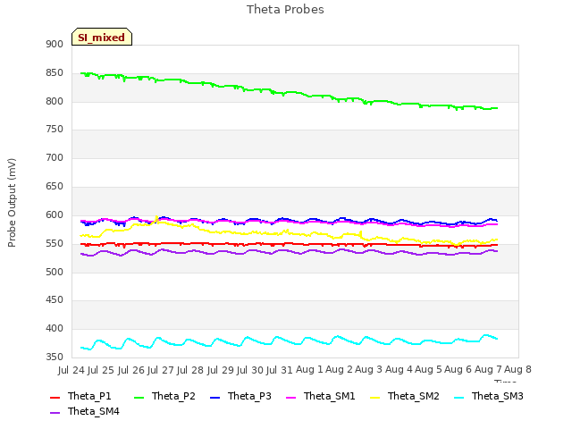Image resolution: width=572 pixels, height=429 pixels.
Task: Click the 400 y-axis tick label
Action: click(x=55, y=328)
